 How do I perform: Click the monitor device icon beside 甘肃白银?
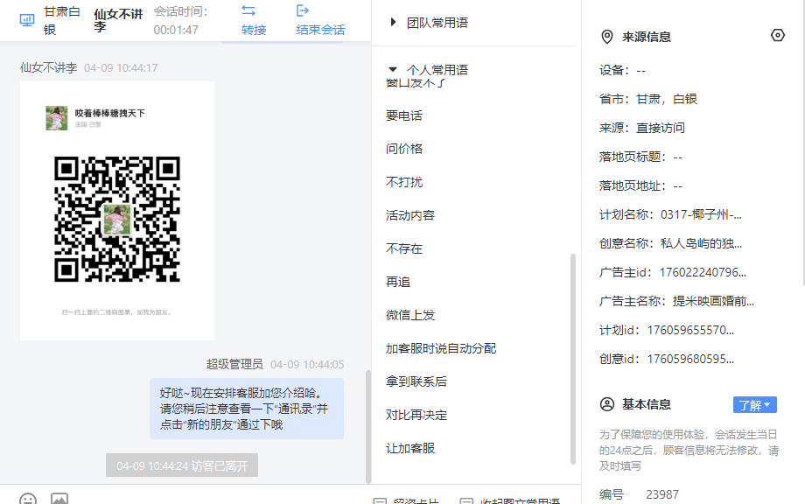click(x=27, y=20)
